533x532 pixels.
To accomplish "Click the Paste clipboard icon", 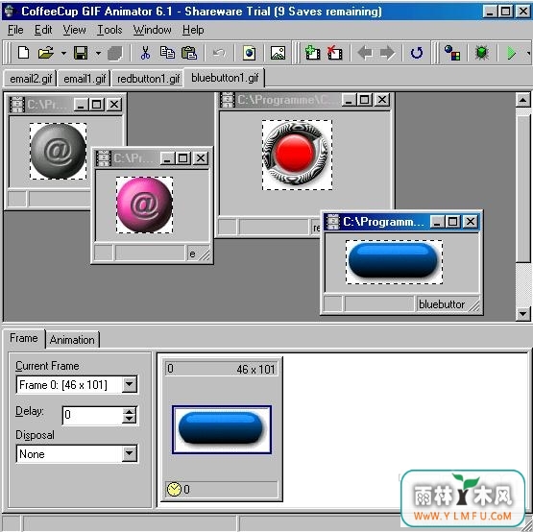I will click(x=189, y=53).
